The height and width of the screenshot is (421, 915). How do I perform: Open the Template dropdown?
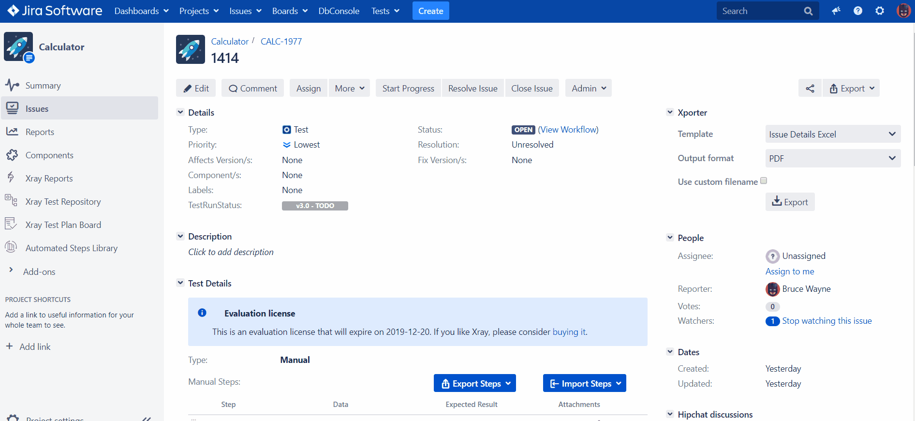tap(832, 134)
